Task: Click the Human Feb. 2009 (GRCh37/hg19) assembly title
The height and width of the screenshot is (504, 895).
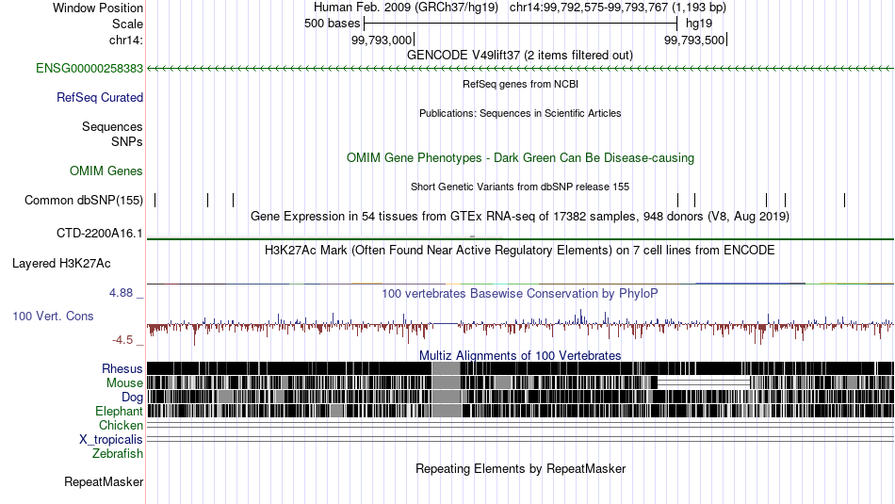Action: pyautogui.click(x=406, y=8)
